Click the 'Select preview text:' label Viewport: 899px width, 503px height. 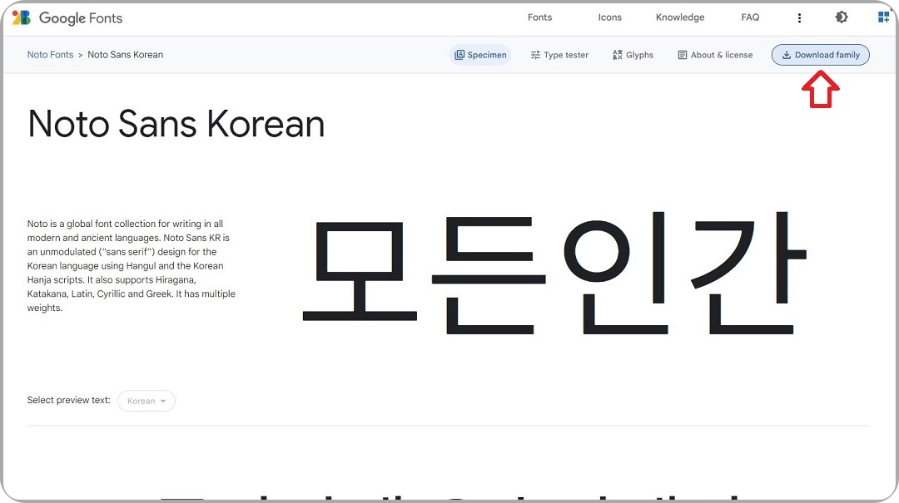coord(69,400)
